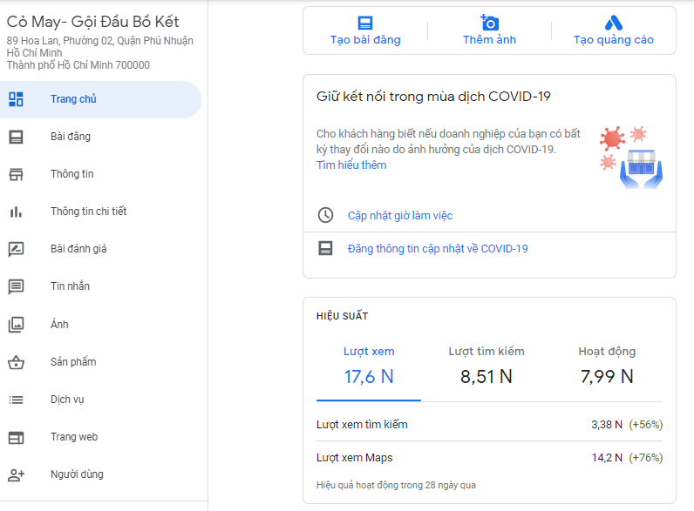Click the bar chart icon for Thông tin chi tiết

(x=16, y=212)
